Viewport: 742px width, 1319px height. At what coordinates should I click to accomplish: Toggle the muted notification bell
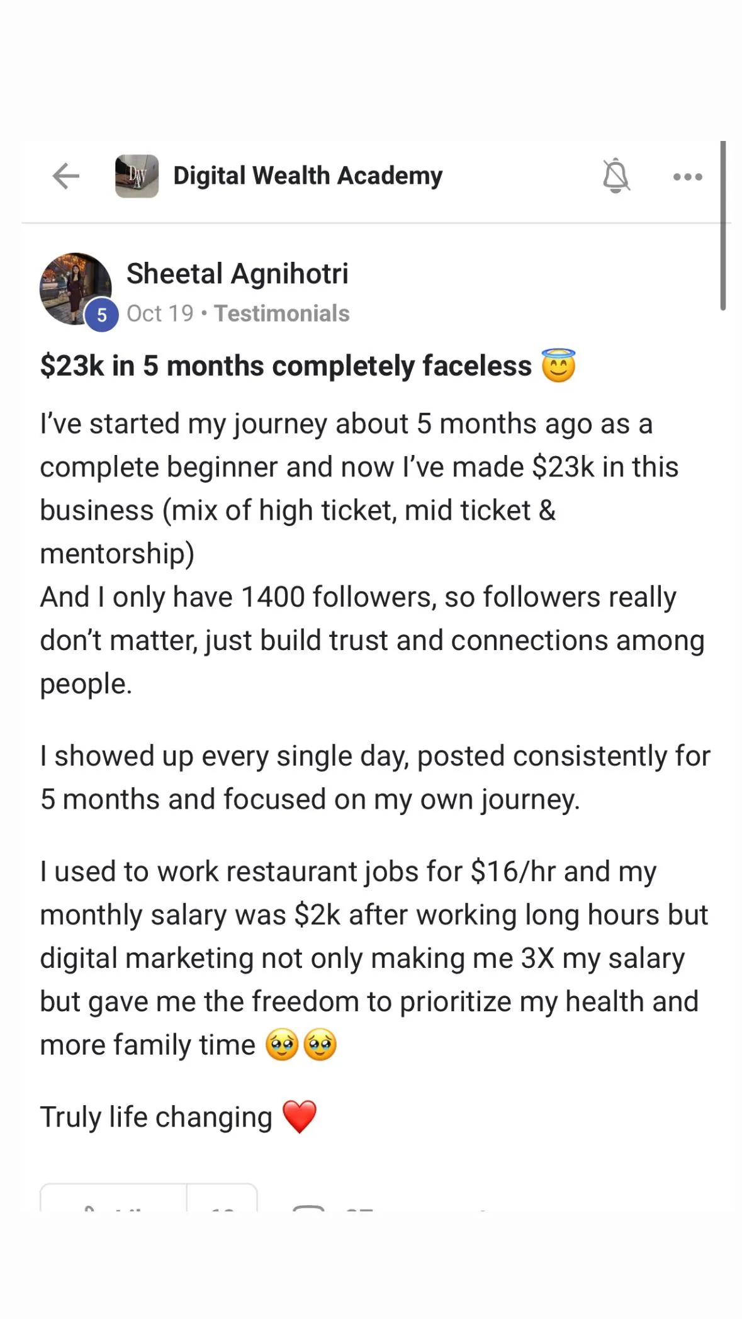[616, 176]
